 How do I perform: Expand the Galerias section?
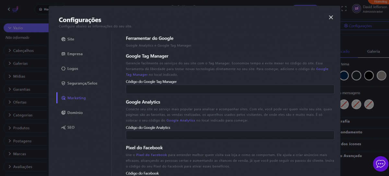click(x=20, y=64)
